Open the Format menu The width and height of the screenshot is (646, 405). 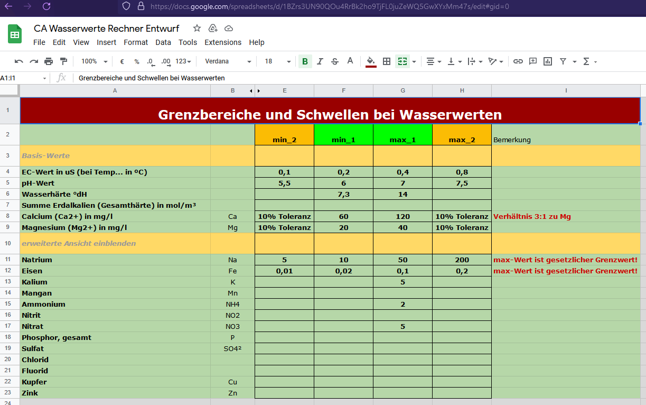[136, 42]
